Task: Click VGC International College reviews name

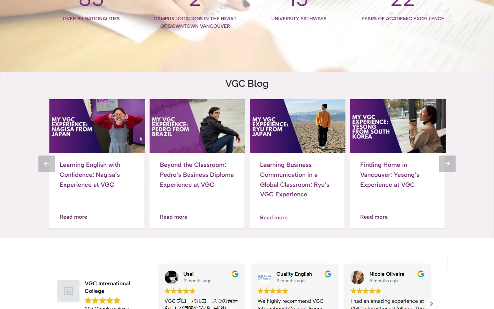Action: (107, 287)
